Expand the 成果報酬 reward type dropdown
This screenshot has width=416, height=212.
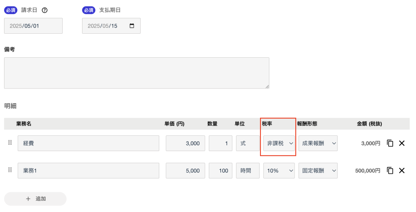(318, 143)
